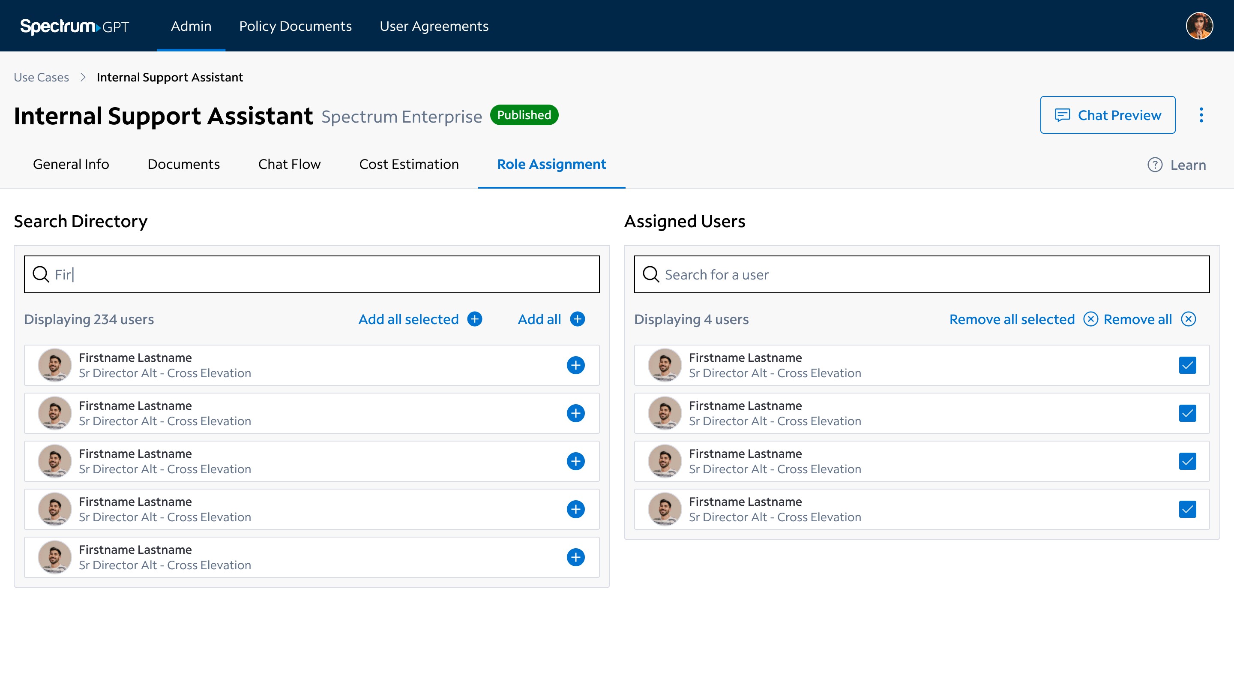Viewport: 1234px width, 679px height.
Task: Open the Documents tab
Action: click(183, 164)
